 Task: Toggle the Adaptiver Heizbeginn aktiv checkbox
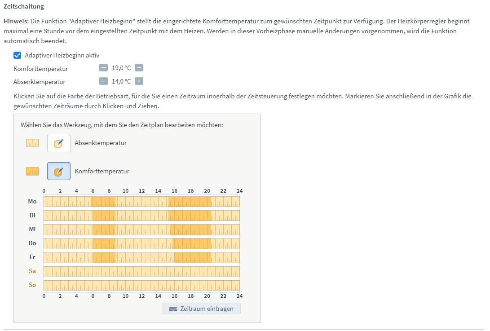click(x=18, y=55)
